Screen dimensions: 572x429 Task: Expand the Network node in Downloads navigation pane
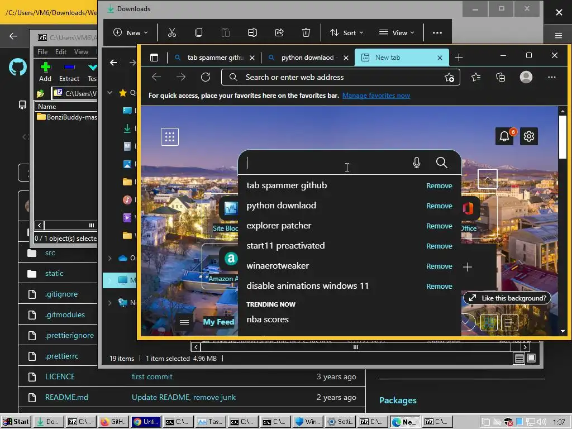click(x=110, y=302)
